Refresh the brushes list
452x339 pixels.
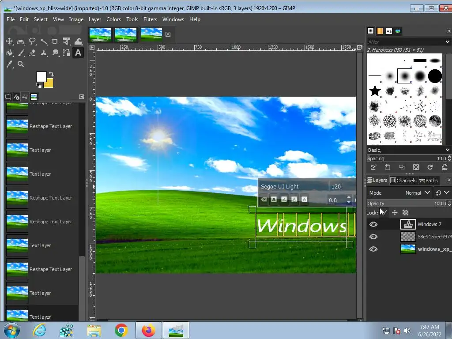point(430,167)
